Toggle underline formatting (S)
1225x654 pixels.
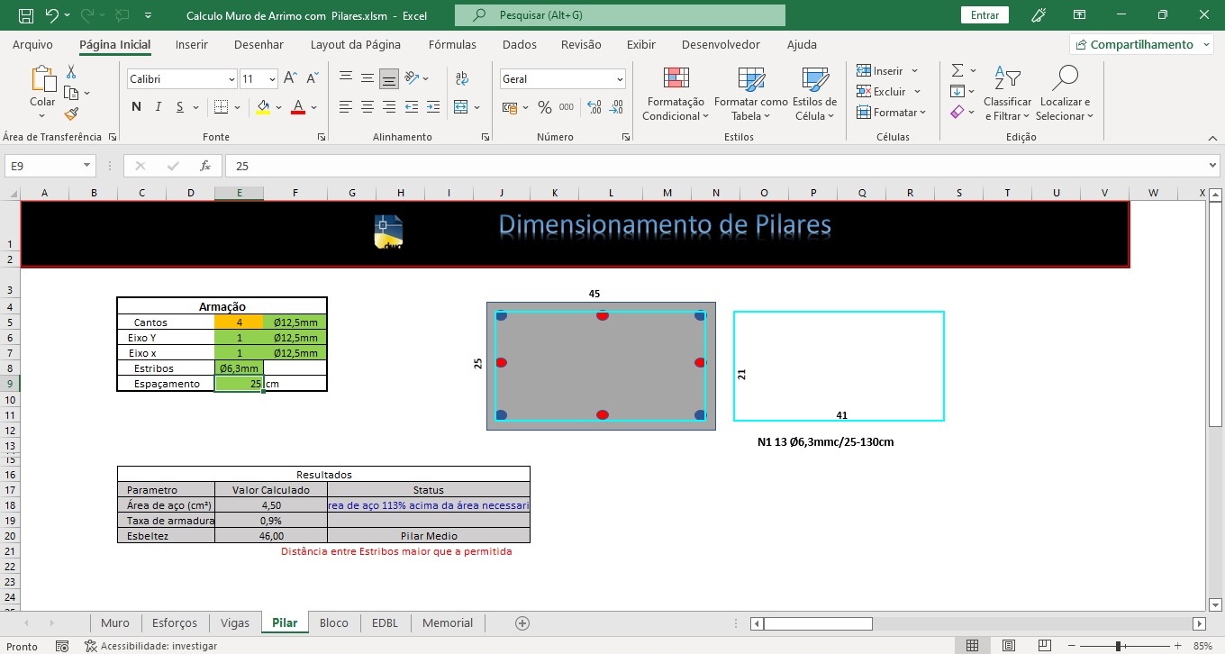click(x=180, y=107)
